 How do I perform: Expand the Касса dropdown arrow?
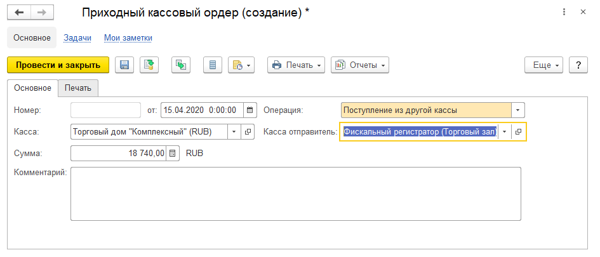point(233,132)
